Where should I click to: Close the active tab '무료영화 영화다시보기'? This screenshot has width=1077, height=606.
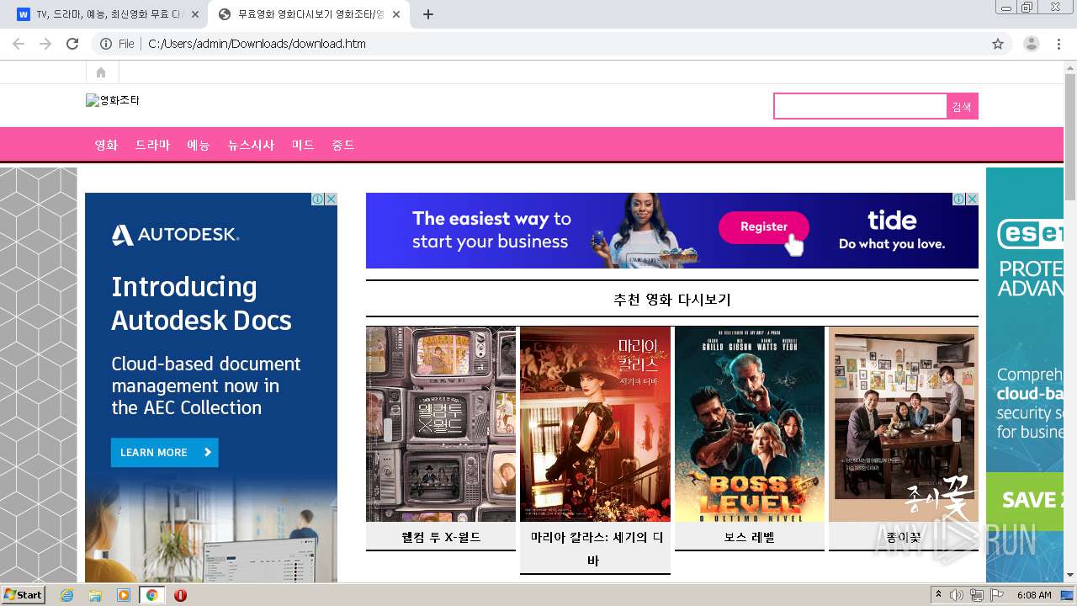[396, 14]
